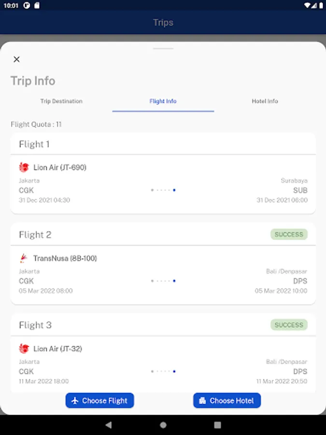Viewport: 326px width, 435px height.
Task: Select the Lion Air (JT-690) flight name
Action: pos(60,168)
